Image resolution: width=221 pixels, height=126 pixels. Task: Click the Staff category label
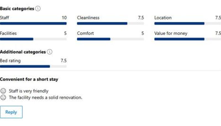click(5, 18)
